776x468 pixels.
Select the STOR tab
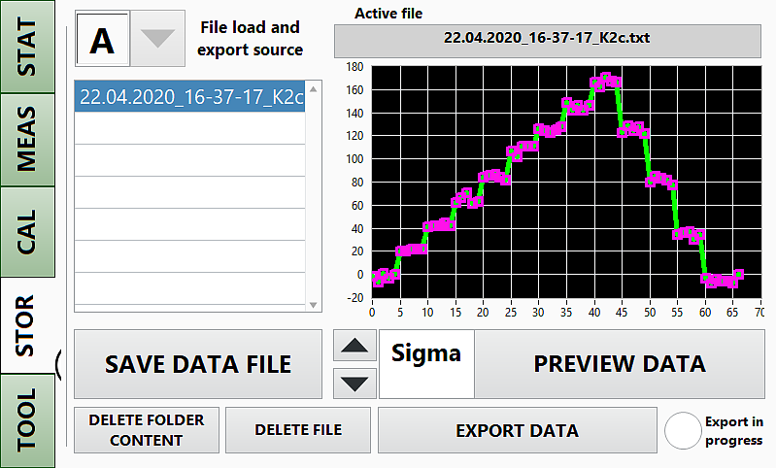pos(27,324)
